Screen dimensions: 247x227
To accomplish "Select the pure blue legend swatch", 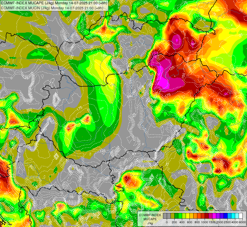I will click(226, 216).
